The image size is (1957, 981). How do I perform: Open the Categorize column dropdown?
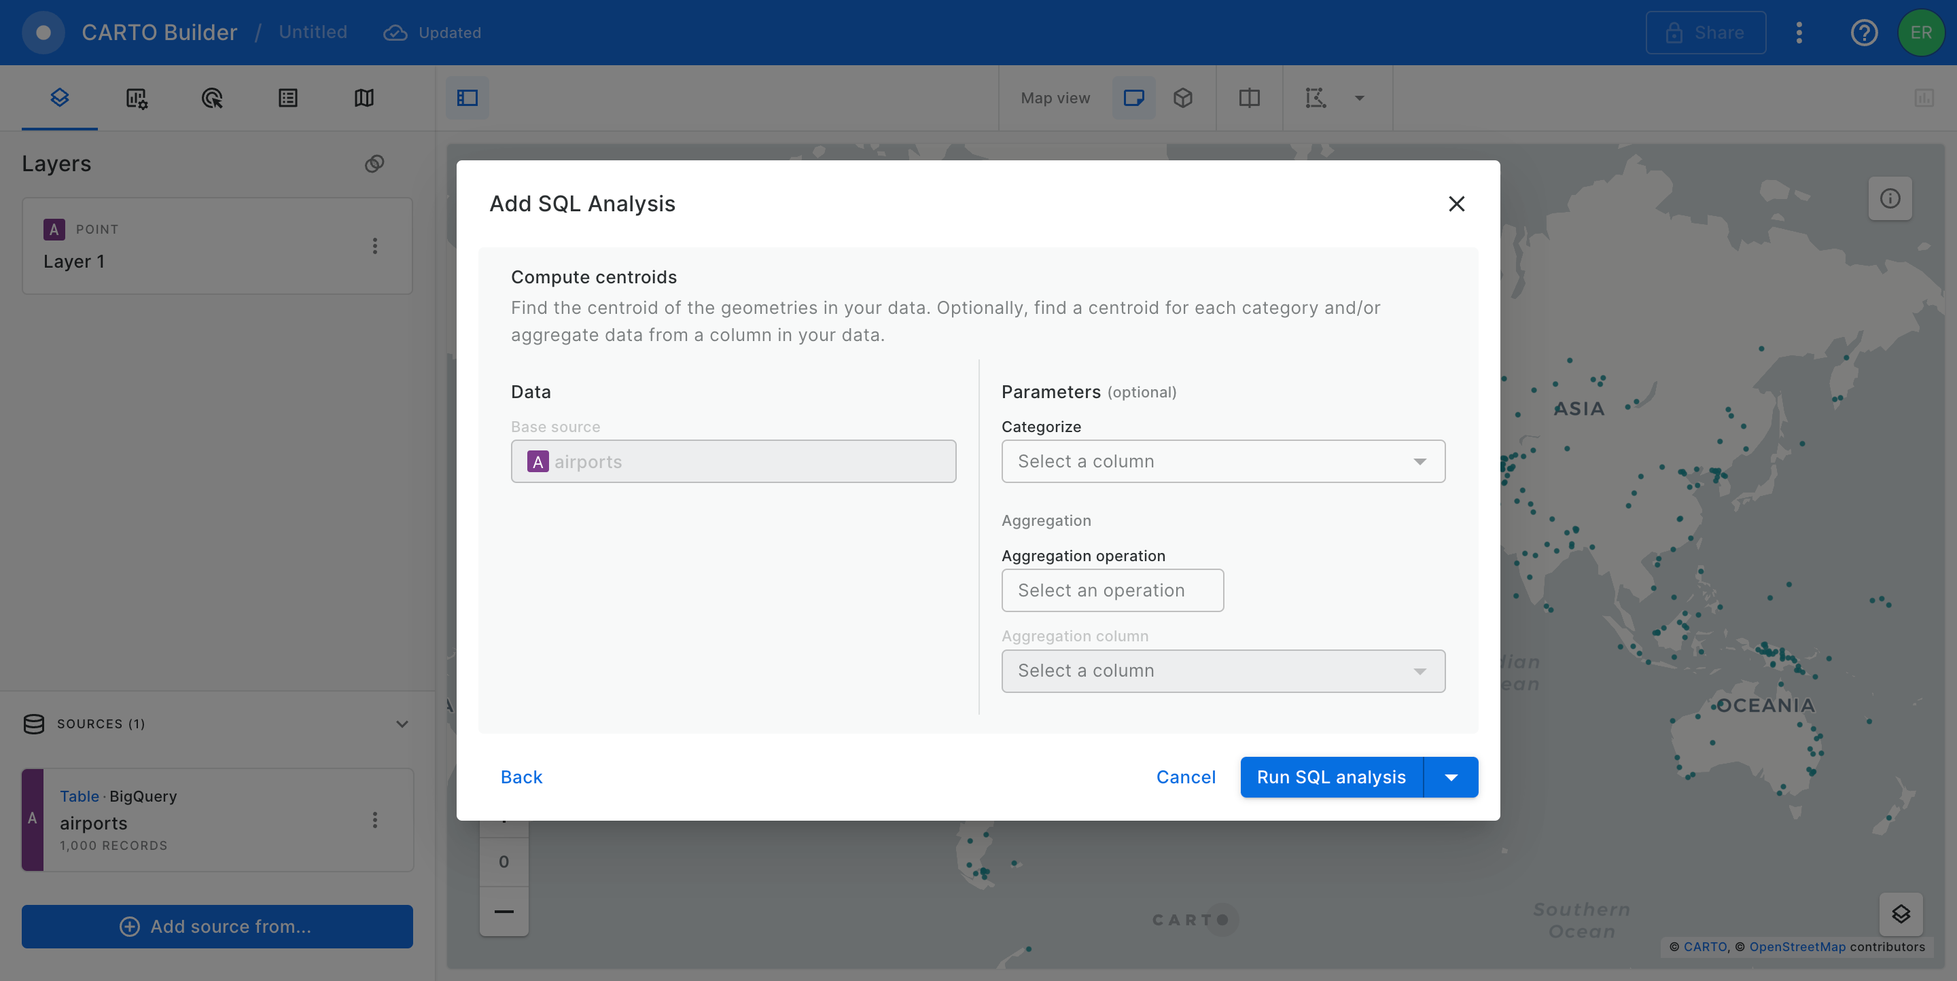tap(1223, 462)
